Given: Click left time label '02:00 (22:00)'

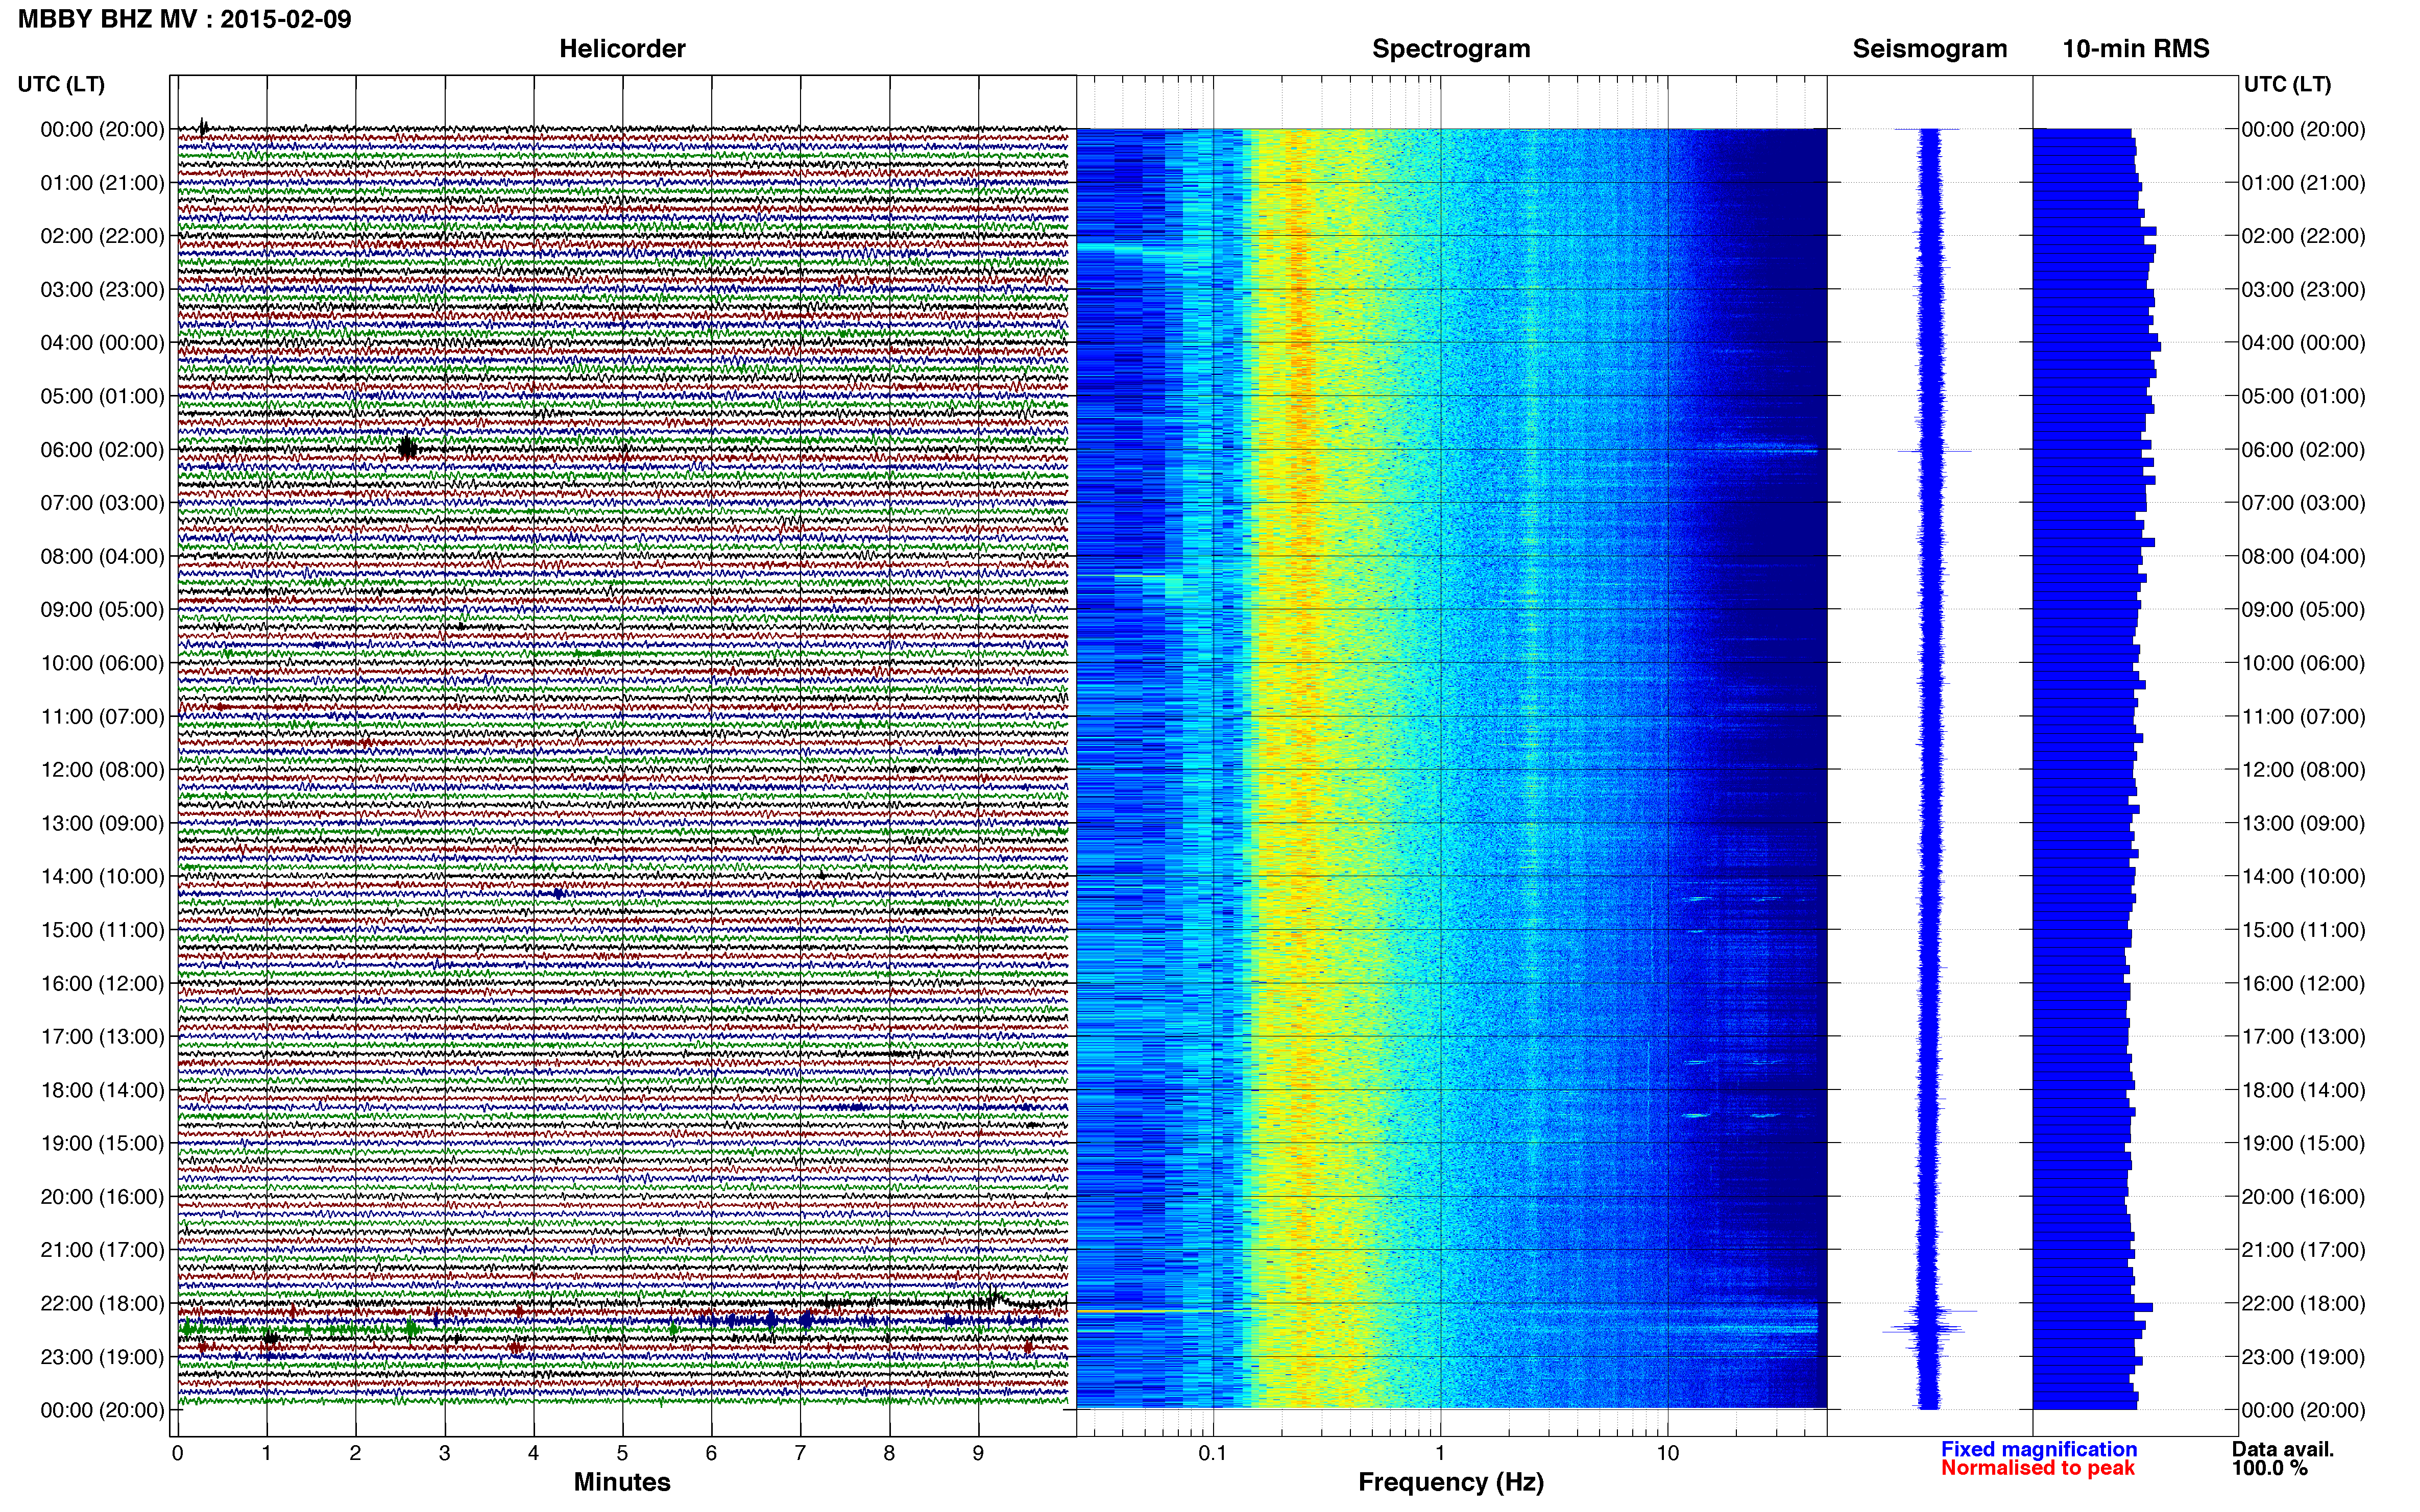Looking at the screenshot, I should click(102, 236).
